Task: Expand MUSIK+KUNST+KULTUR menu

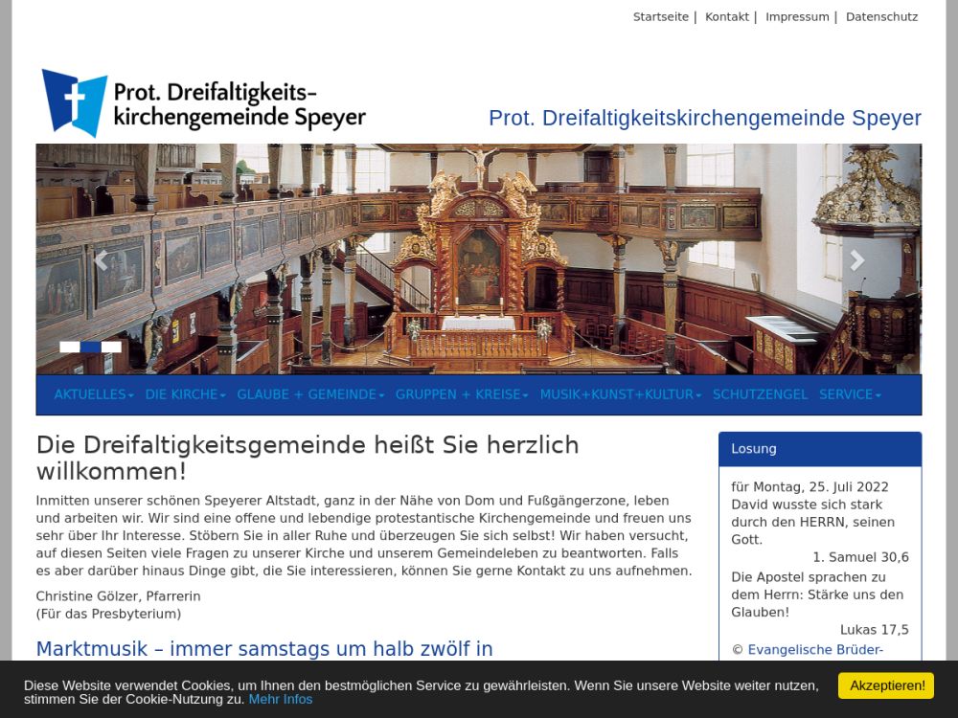Action: (x=620, y=394)
